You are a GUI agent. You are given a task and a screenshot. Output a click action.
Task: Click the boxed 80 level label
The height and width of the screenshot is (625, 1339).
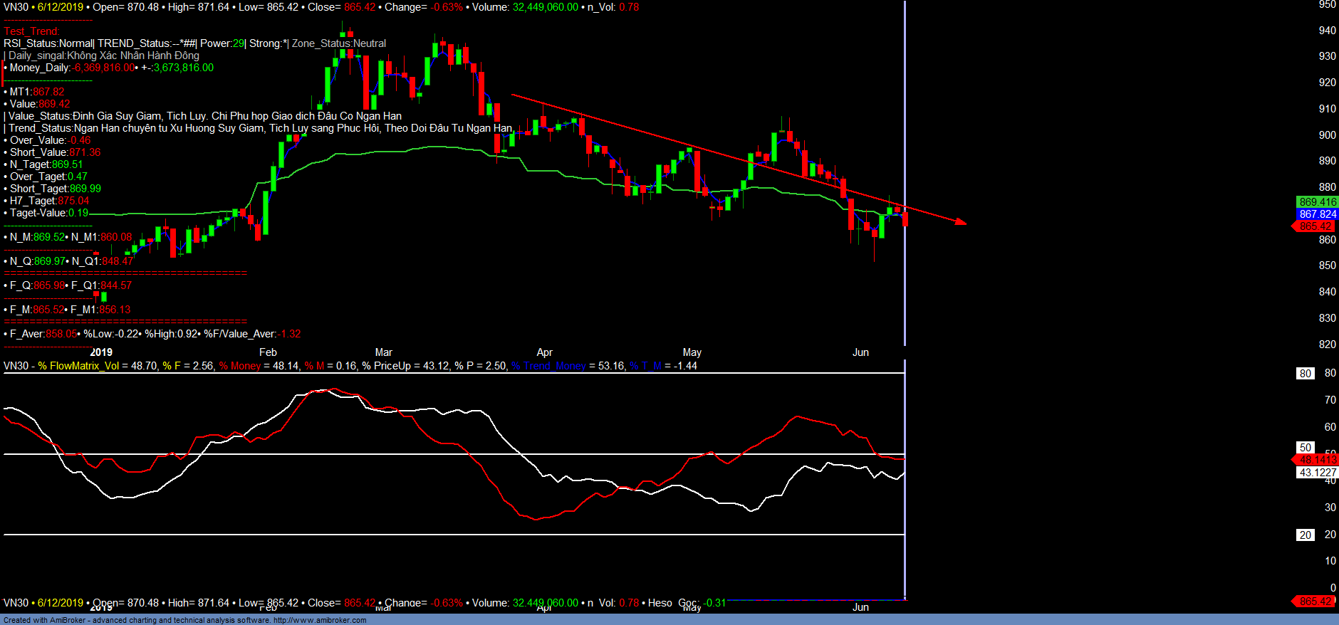1305,374
